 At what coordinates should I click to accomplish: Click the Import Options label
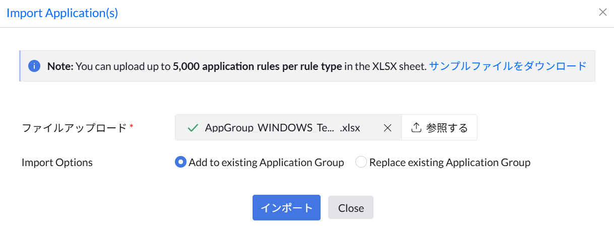point(57,163)
